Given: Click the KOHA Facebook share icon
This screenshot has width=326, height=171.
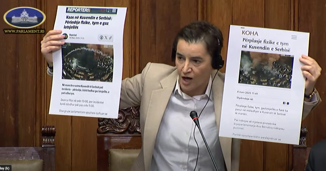Looking at the screenshot, I should [284, 103].
